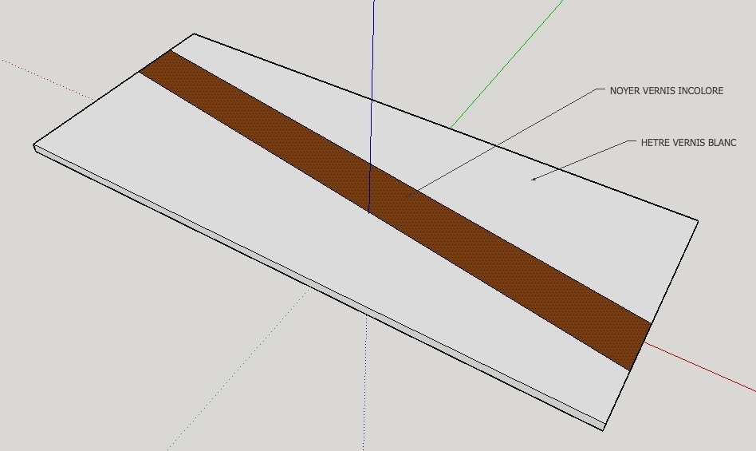Click the brown walnut strip on the board
Image resolution: width=756 pixels, height=451 pixels.
point(396,209)
